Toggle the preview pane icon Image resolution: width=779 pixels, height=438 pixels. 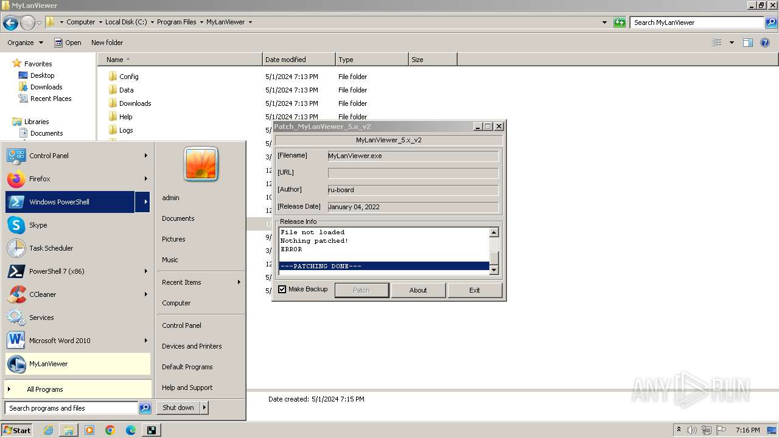pos(748,43)
